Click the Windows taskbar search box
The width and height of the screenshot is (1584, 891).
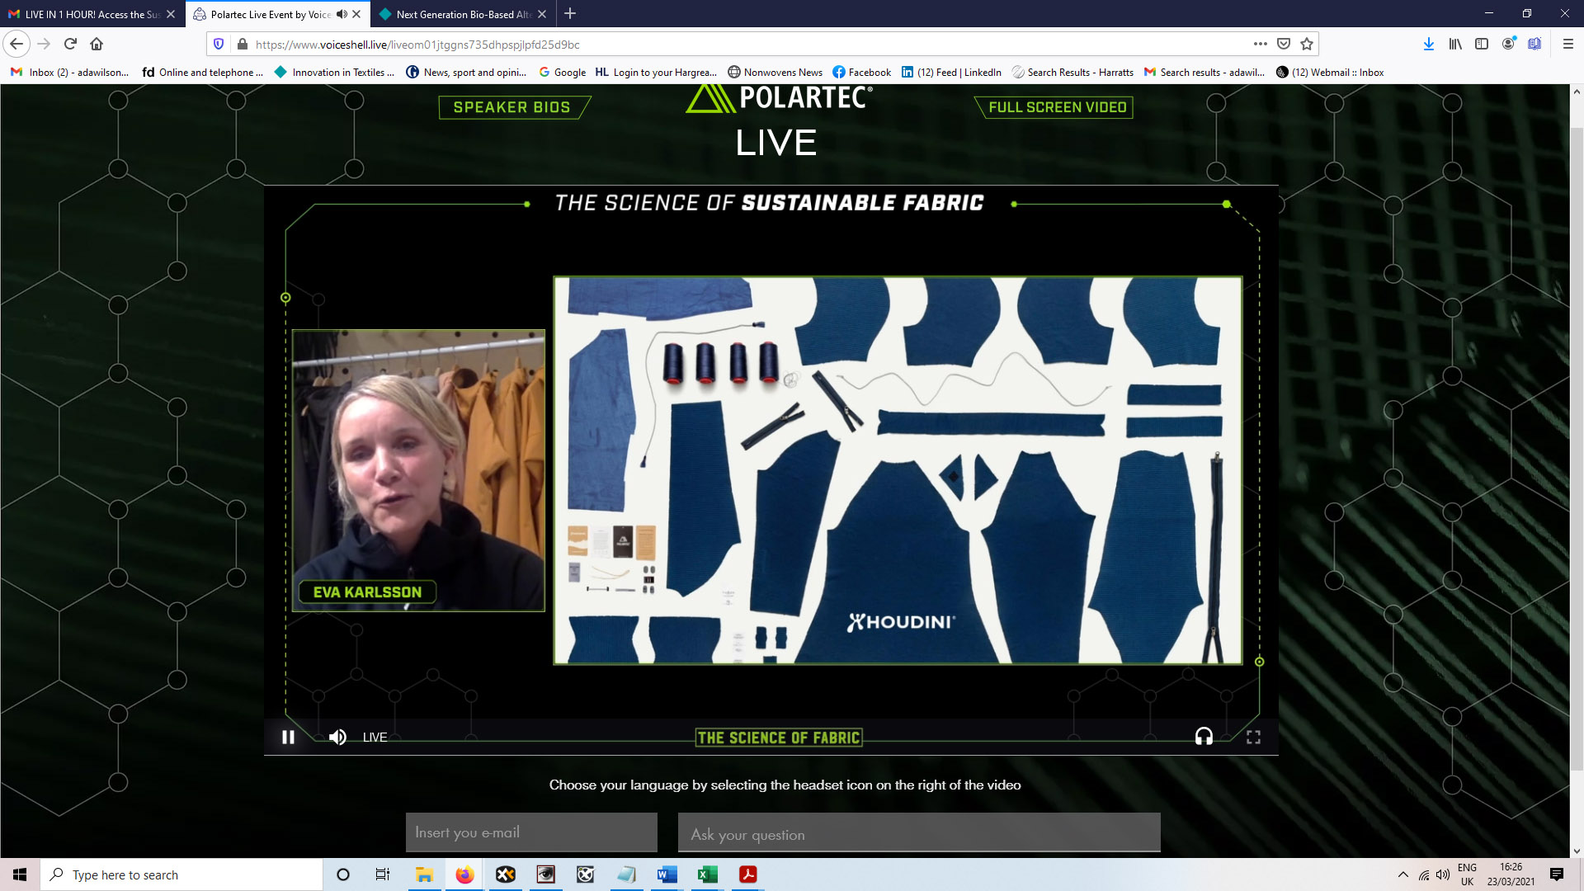tap(181, 874)
